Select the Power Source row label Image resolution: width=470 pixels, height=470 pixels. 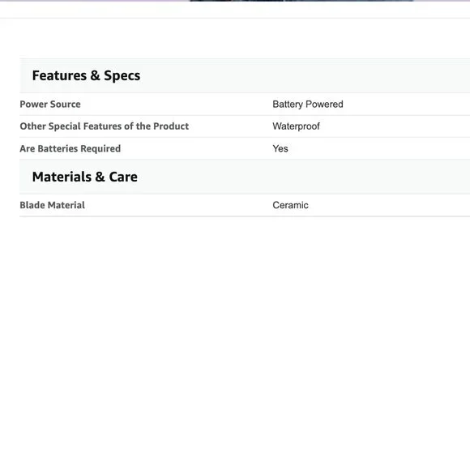click(50, 105)
